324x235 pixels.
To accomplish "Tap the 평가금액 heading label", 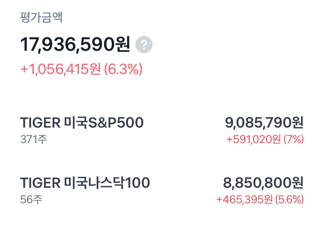I will (x=41, y=17).
